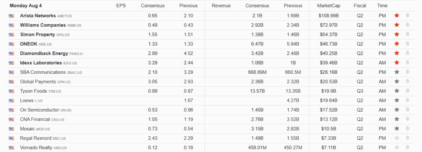
Task: Open the Loews company link
Action: (x=27, y=101)
